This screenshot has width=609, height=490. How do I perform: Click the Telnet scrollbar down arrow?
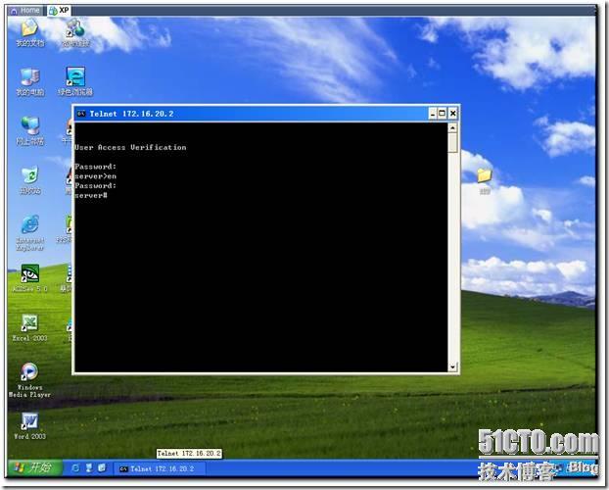click(x=452, y=367)
